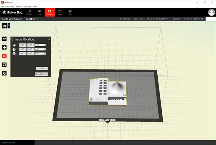This screenshot has height=145, width=216.
Task: Click the home view icon
Action: point(5,26)
